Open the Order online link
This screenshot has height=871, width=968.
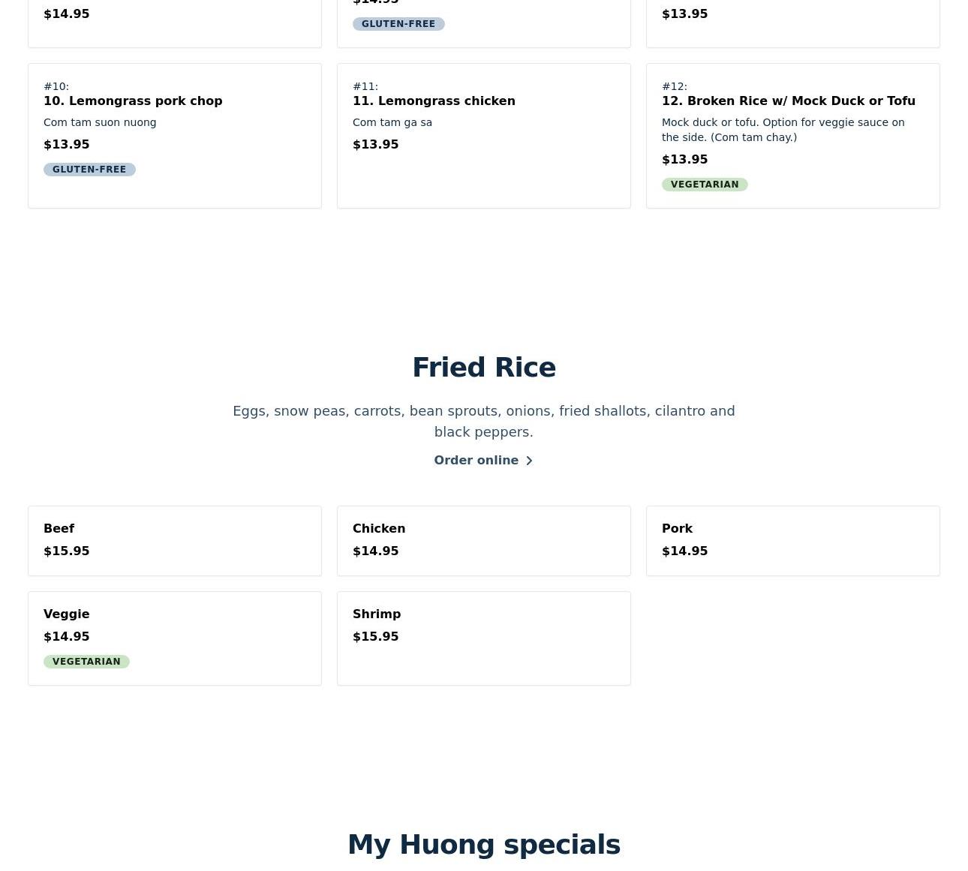(483, 461)
